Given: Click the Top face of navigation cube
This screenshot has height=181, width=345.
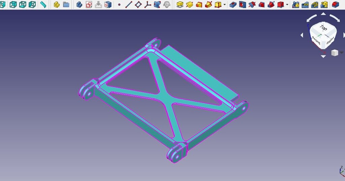Looking at the screenshot, I should click(x=323, y=28).
